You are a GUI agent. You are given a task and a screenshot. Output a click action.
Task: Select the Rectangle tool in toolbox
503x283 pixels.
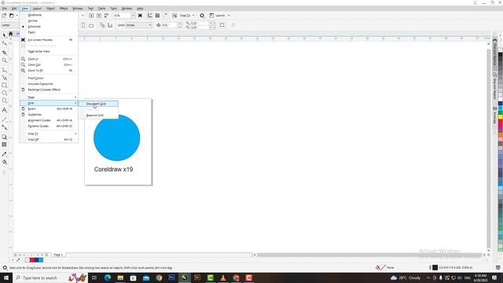tap(5, 85)
